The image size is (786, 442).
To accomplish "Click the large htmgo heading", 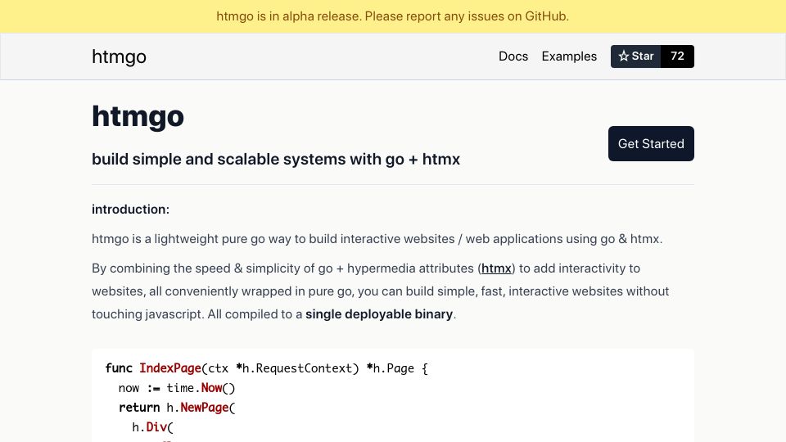I will tap(138, 116).
